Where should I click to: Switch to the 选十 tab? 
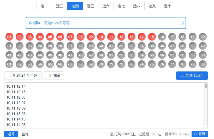(168, 6)
